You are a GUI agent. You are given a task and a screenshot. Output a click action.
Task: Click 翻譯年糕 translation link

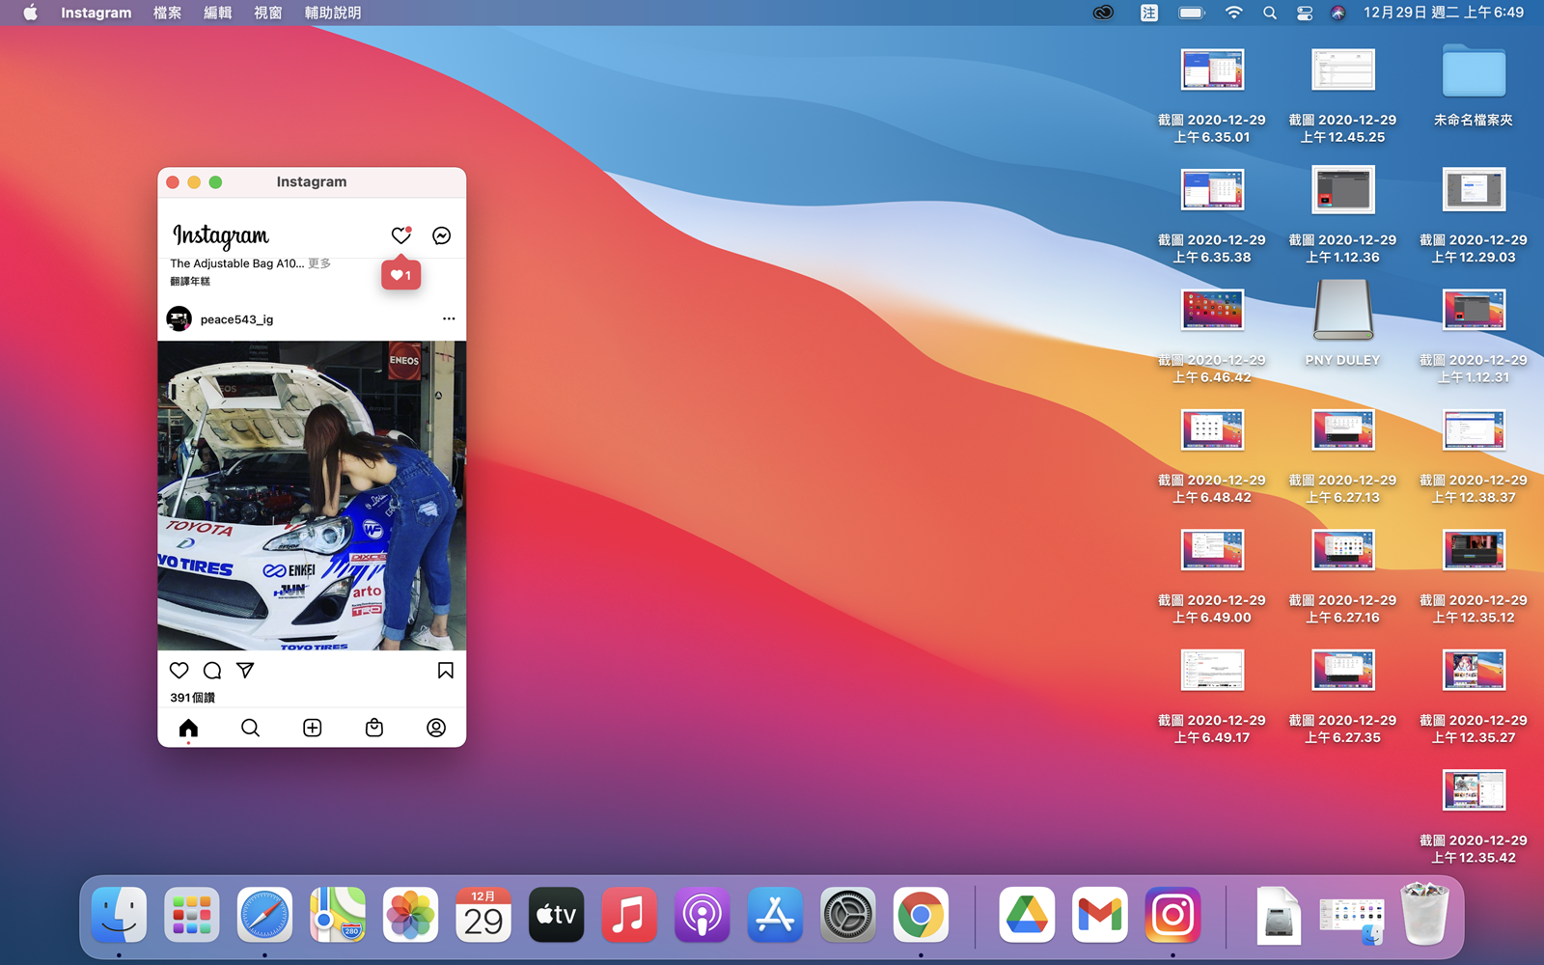(x=190, y=282)
